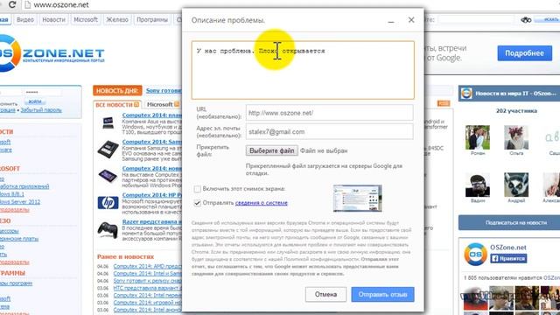
Task: Click the problem description text area
Action: [x=303, y=70]
